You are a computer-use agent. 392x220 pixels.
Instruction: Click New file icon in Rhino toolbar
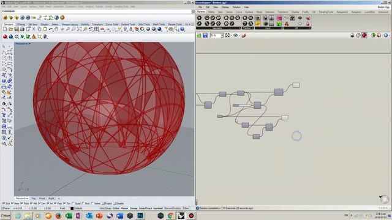(5, 29)
